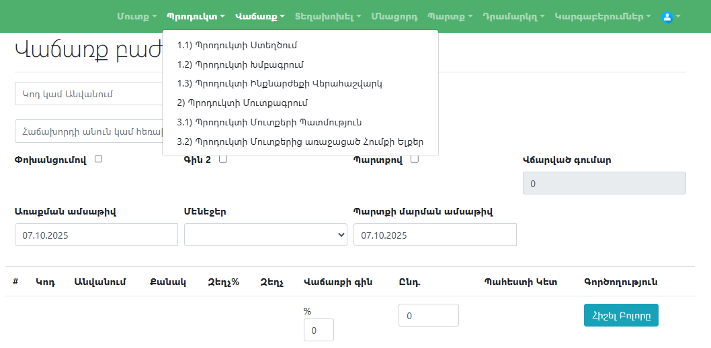The image size is (711, 348).
Task: Enable the Փոխանցումով checkbox
Action: (x=99, y=160)
